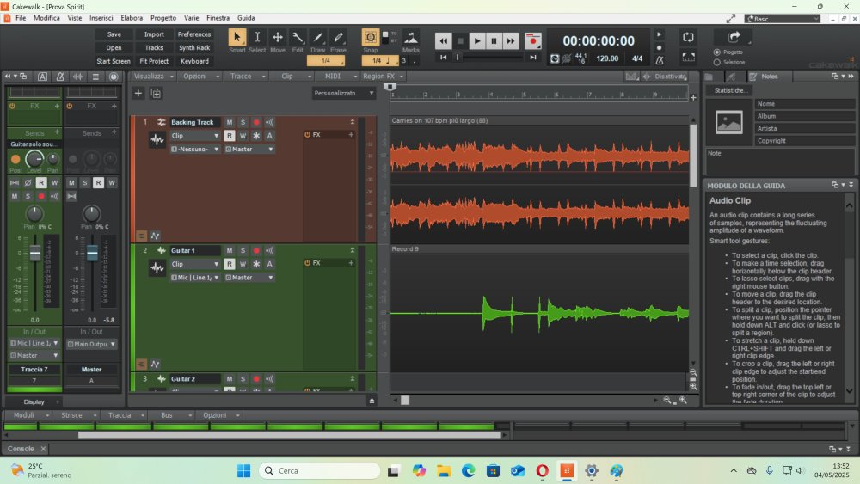This screenshot has width=860, height=484.
Task: Select the Draw pencil tool
Action: [x=318, y=37]
